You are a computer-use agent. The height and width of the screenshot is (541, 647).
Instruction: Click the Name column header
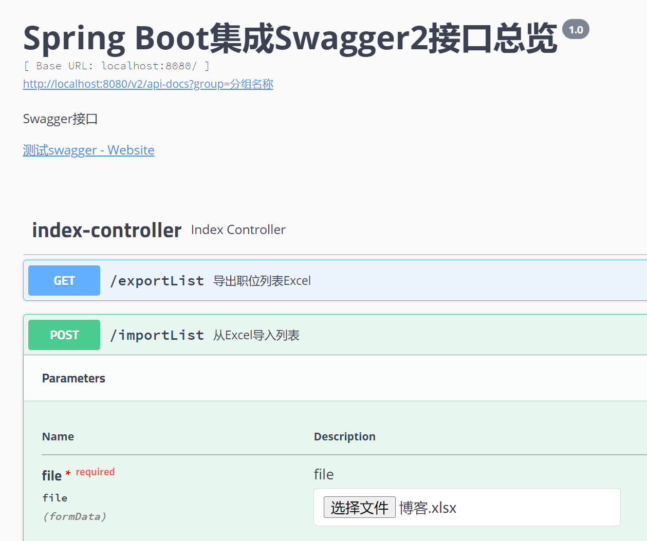(x=58, y=437)
